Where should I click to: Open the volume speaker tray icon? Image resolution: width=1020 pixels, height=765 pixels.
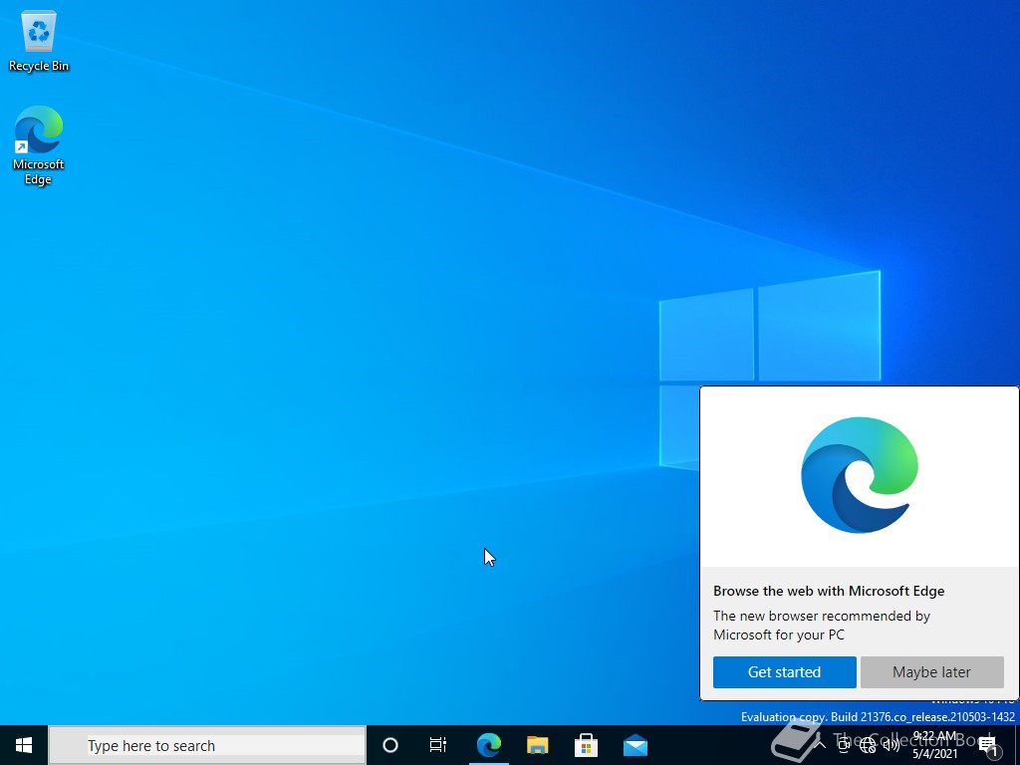[891, 745]
